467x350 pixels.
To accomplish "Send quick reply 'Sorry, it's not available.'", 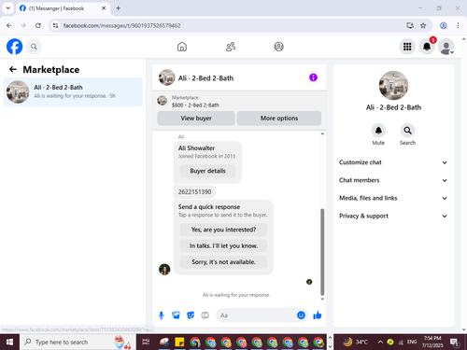I will (x=223, y=262).
